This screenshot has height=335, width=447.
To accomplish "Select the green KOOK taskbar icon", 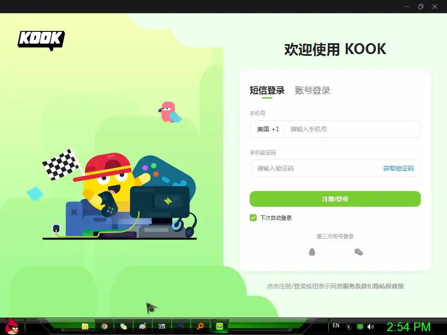I will pos(219,326).
